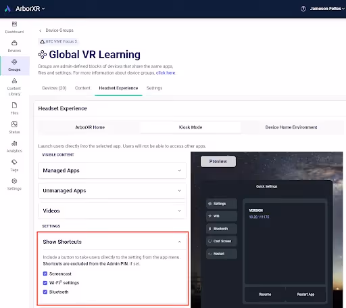This screenshot has height=308, width=346.
Task: Open the Devices sidebar icon
Action: [x=14, y=43]
